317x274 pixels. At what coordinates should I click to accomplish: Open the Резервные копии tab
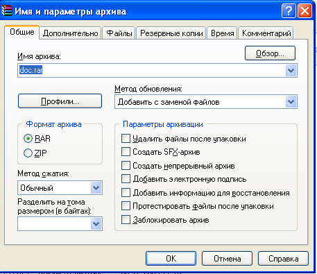pyautogui.click(x=171, y=33)
